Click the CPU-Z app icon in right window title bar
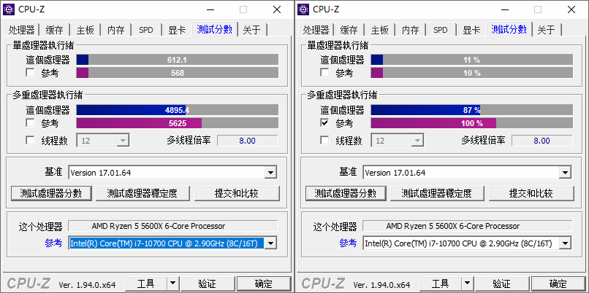589x293 pixels. pyautogui.click(x=303, y=9)
